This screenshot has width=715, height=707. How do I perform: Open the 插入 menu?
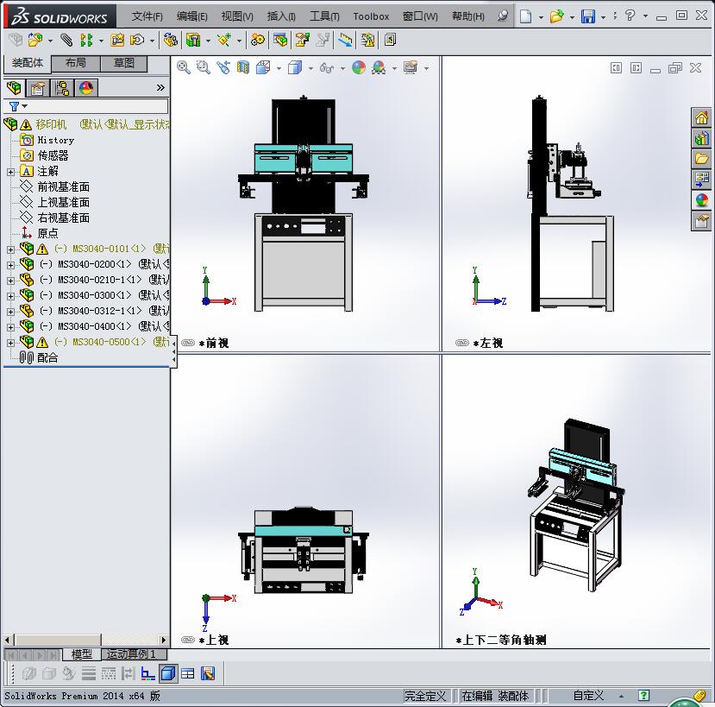click(280, 16)
